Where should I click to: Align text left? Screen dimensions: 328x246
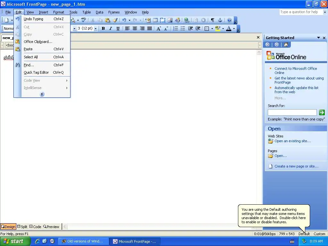click(127, 29)
